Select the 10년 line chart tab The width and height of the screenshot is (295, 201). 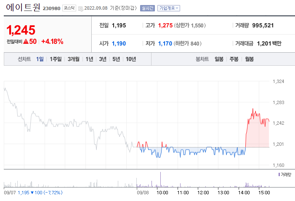pyautogui.click(x=131, y=59)
